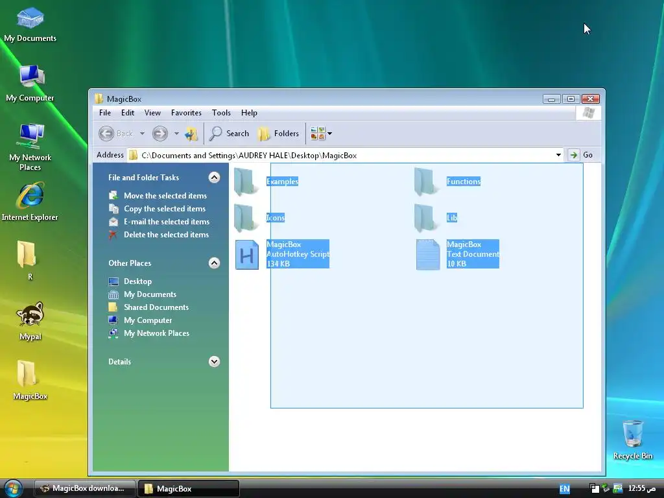Switch to MagicBox download taskbar button
Image resolution: width=664 pixels, height=498 pixels.
[85, 488]
